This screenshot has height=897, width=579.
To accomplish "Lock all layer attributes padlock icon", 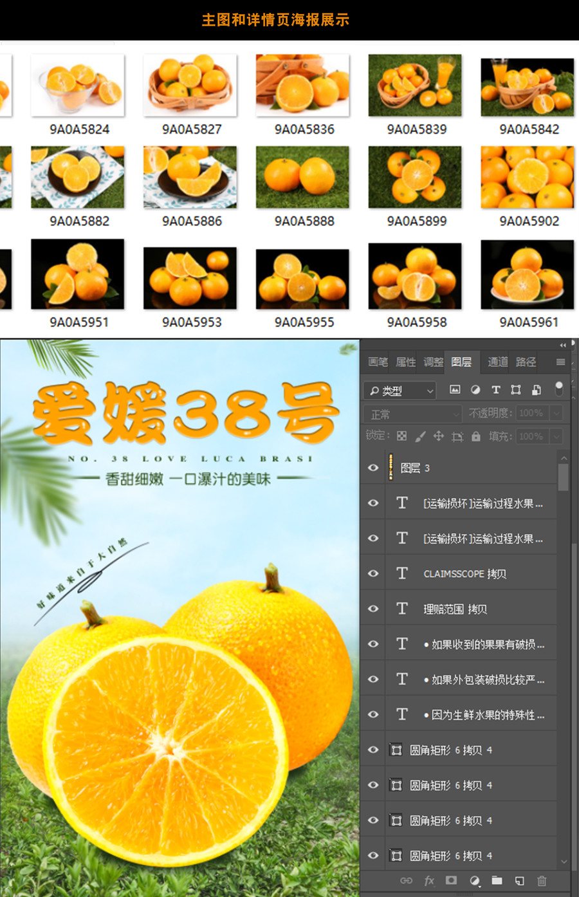I will point(476,436).
